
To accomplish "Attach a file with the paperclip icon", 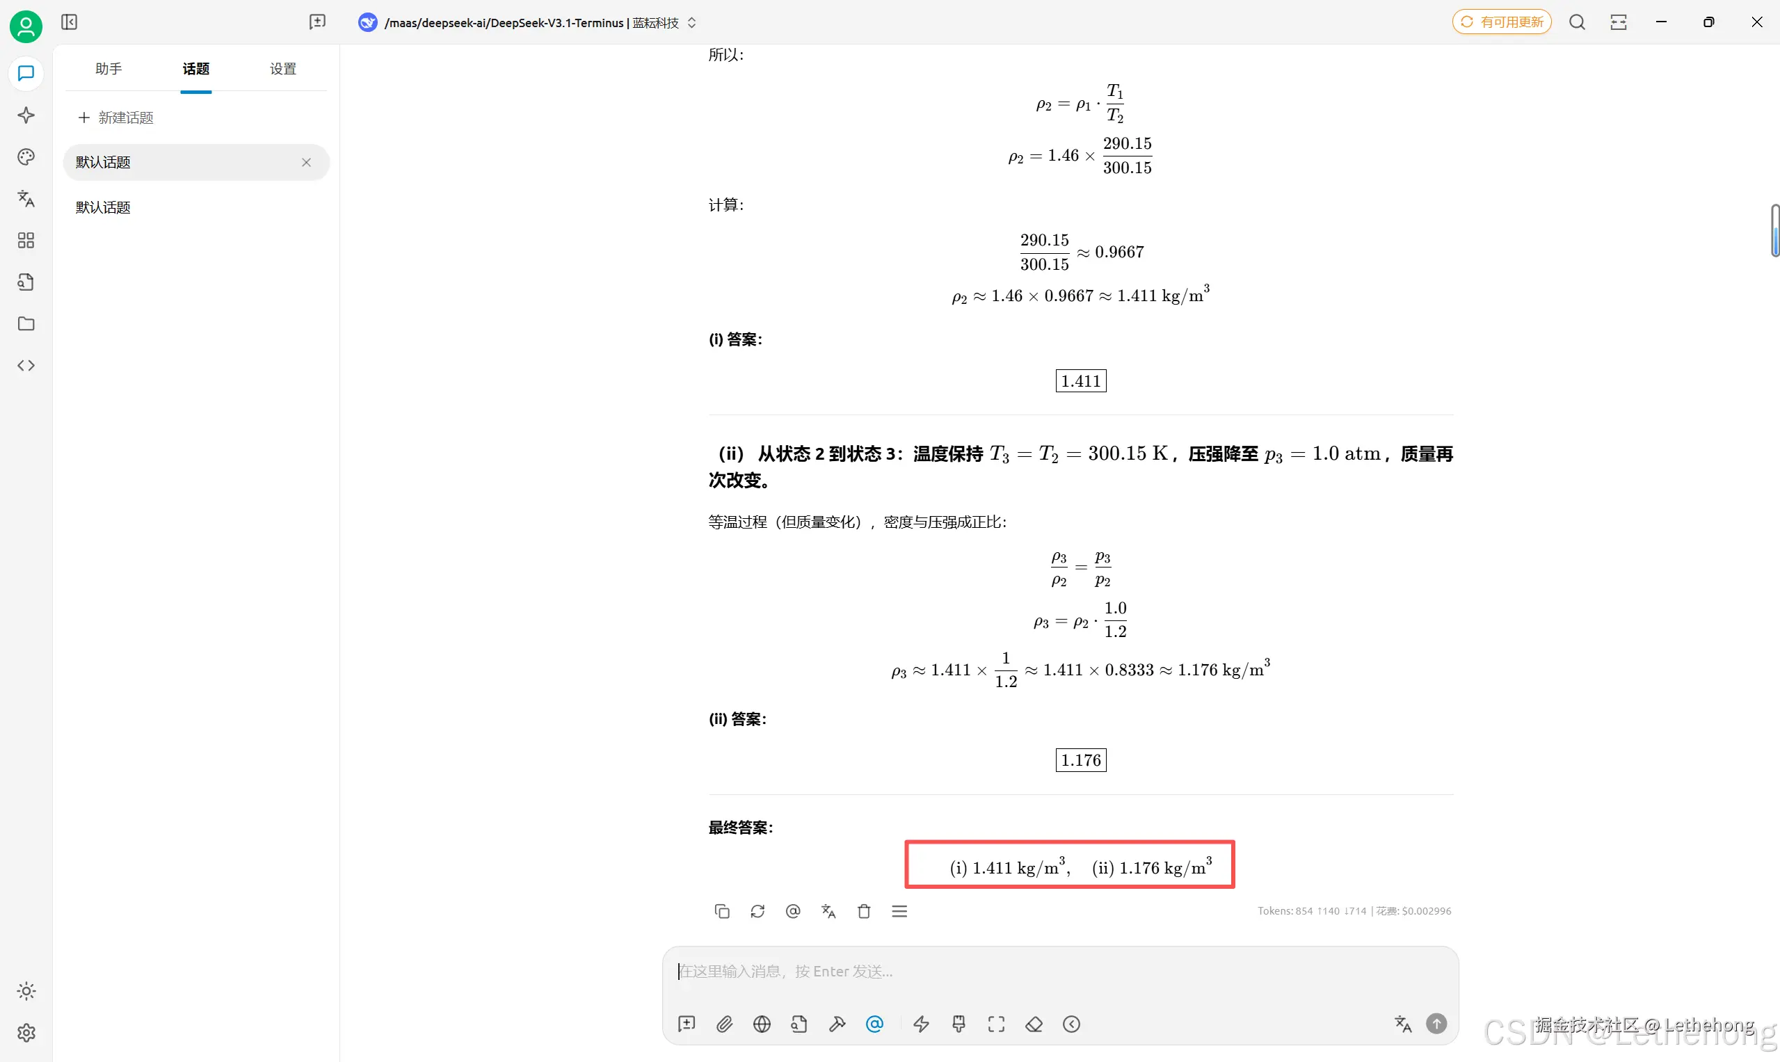I will click(x=724, y=1024).
